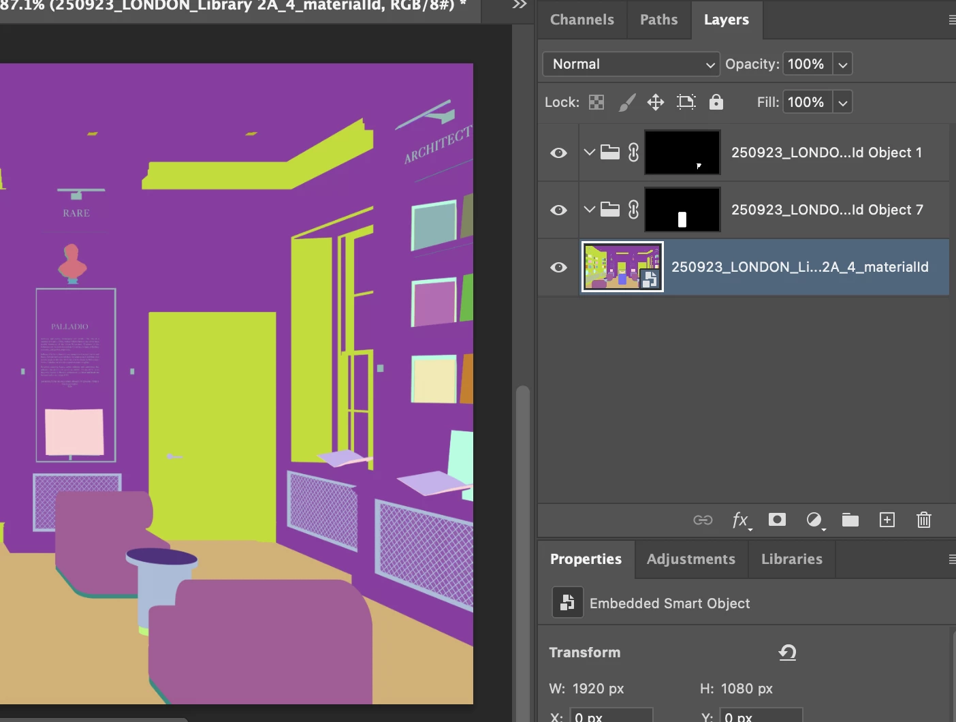Open the Layers panel menu icon
The image size is (956, 722).
coord(952,20)
